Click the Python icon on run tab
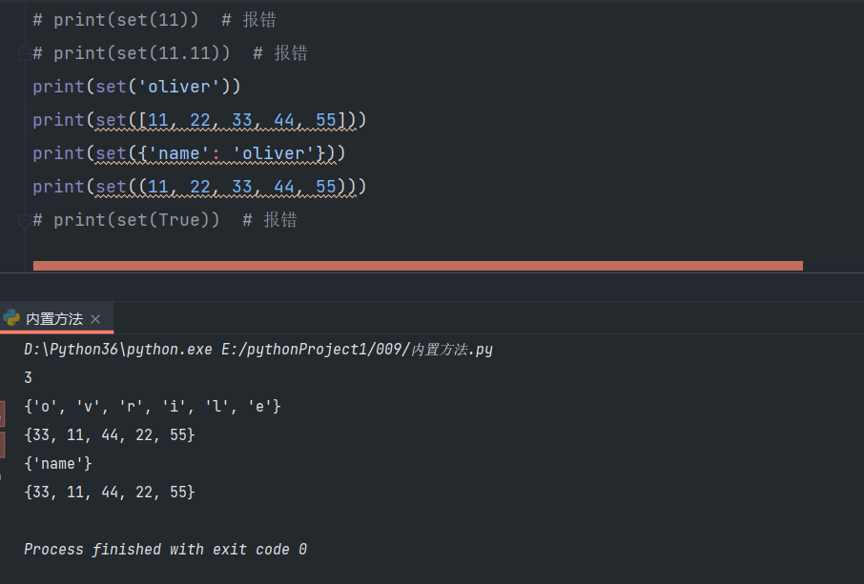The image size is (864, 584). [11, 318]
